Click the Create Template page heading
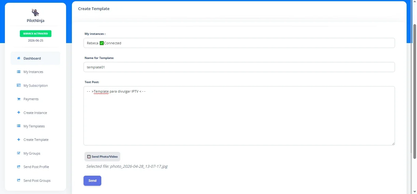The height and width of the screenshot is (194, 417). coord(94,9)
